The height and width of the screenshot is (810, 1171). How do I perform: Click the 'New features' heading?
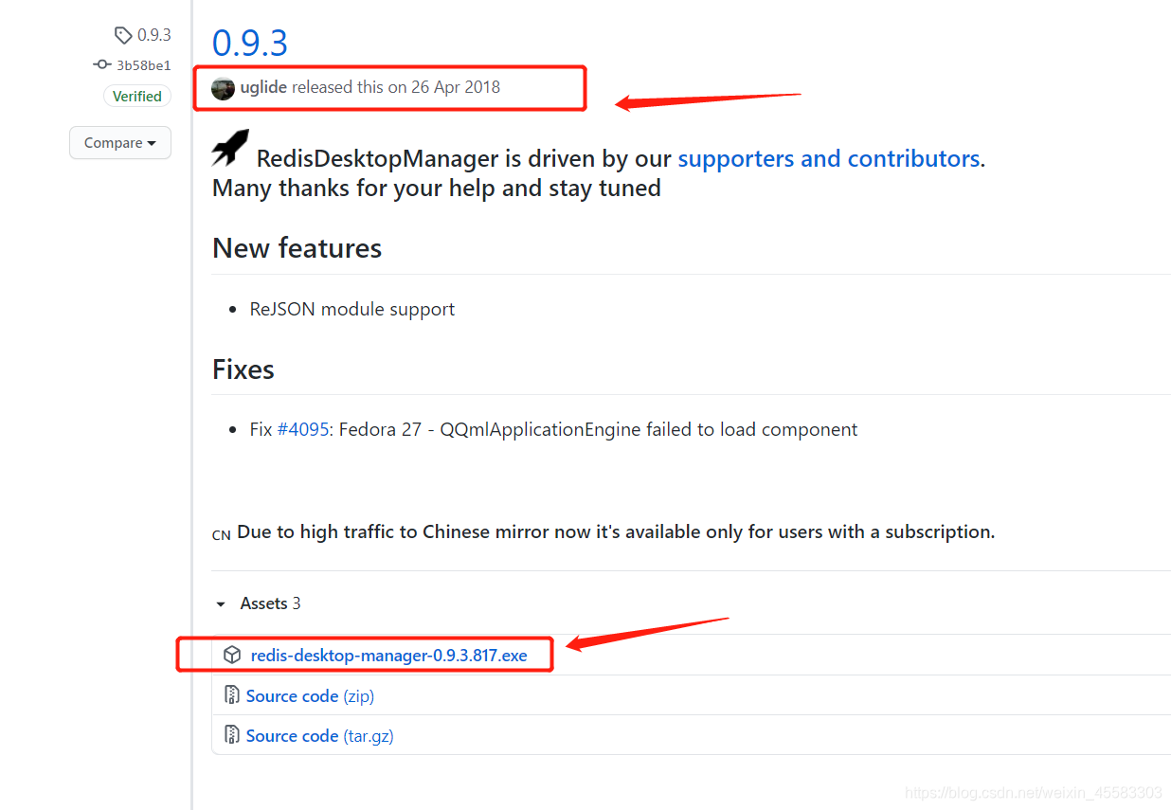coord(297,248)
